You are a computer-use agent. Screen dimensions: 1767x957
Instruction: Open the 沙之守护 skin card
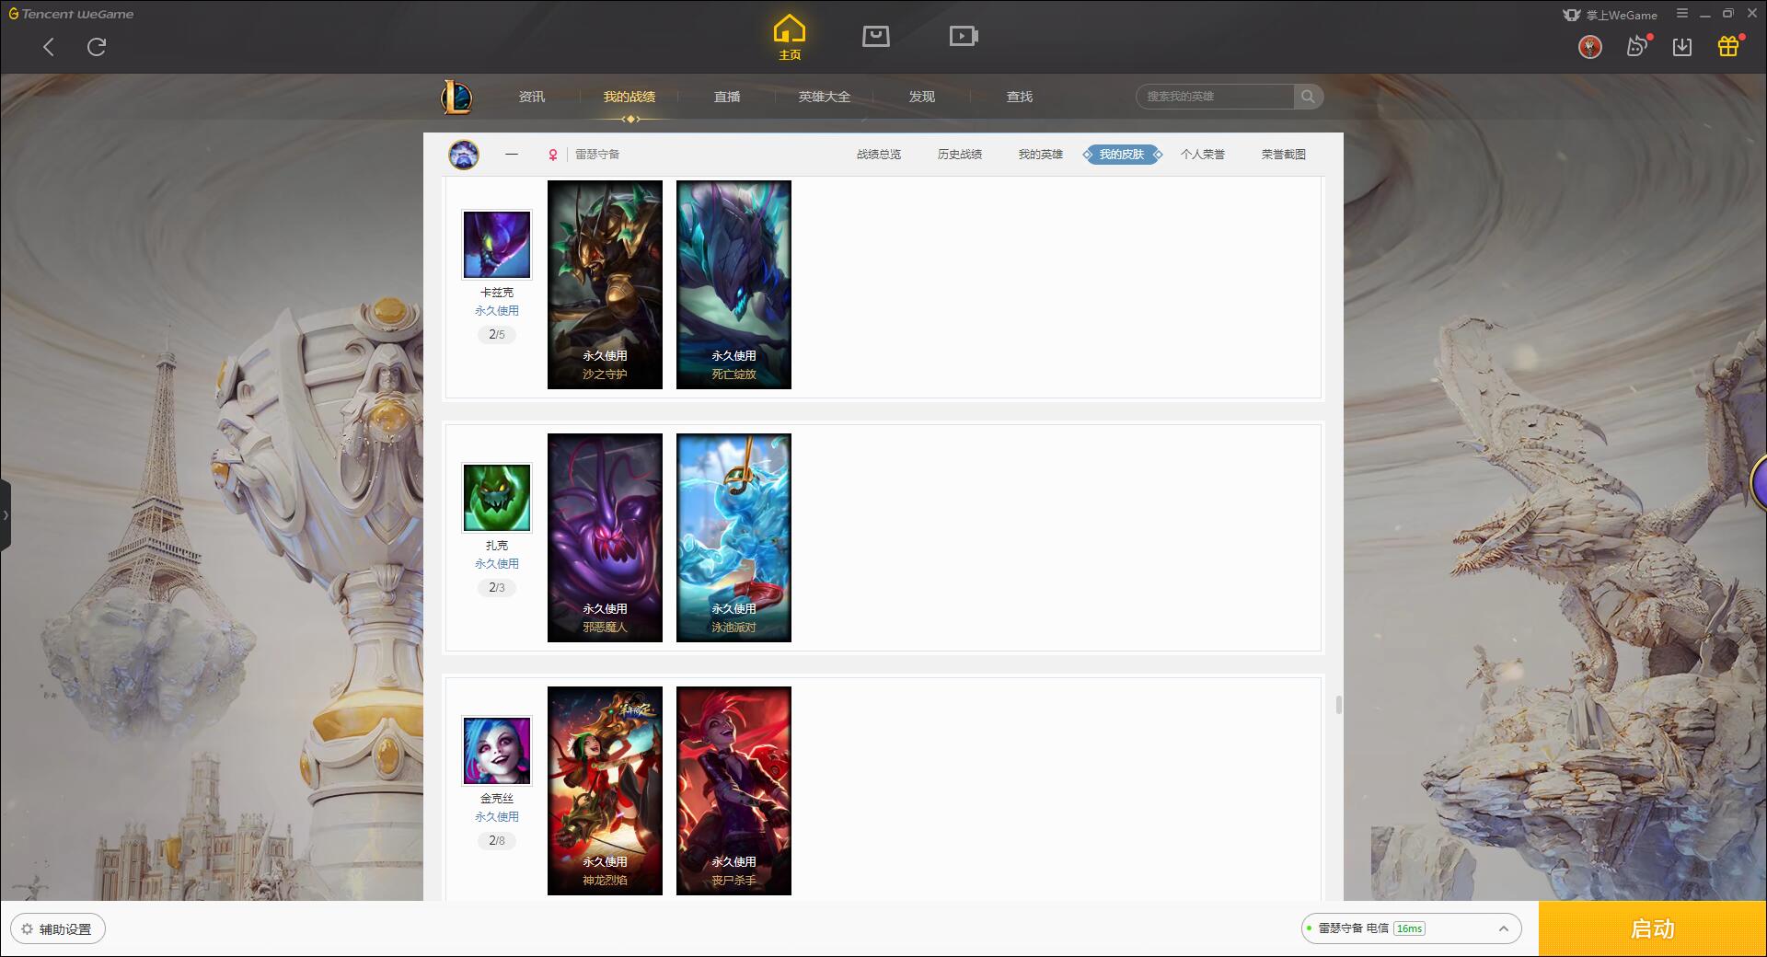pos(605,284)
